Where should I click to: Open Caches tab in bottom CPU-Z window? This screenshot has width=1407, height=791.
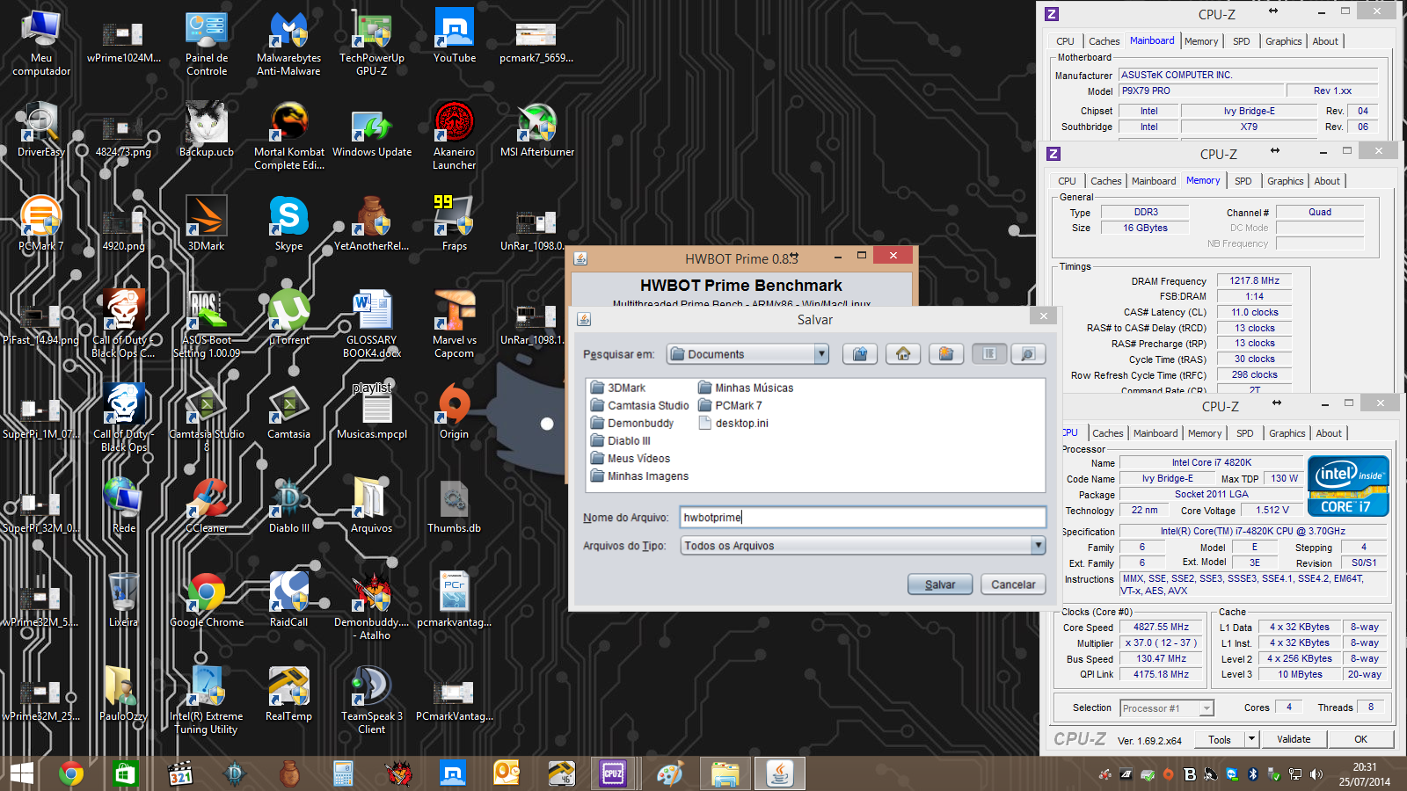coord(1108,433)
